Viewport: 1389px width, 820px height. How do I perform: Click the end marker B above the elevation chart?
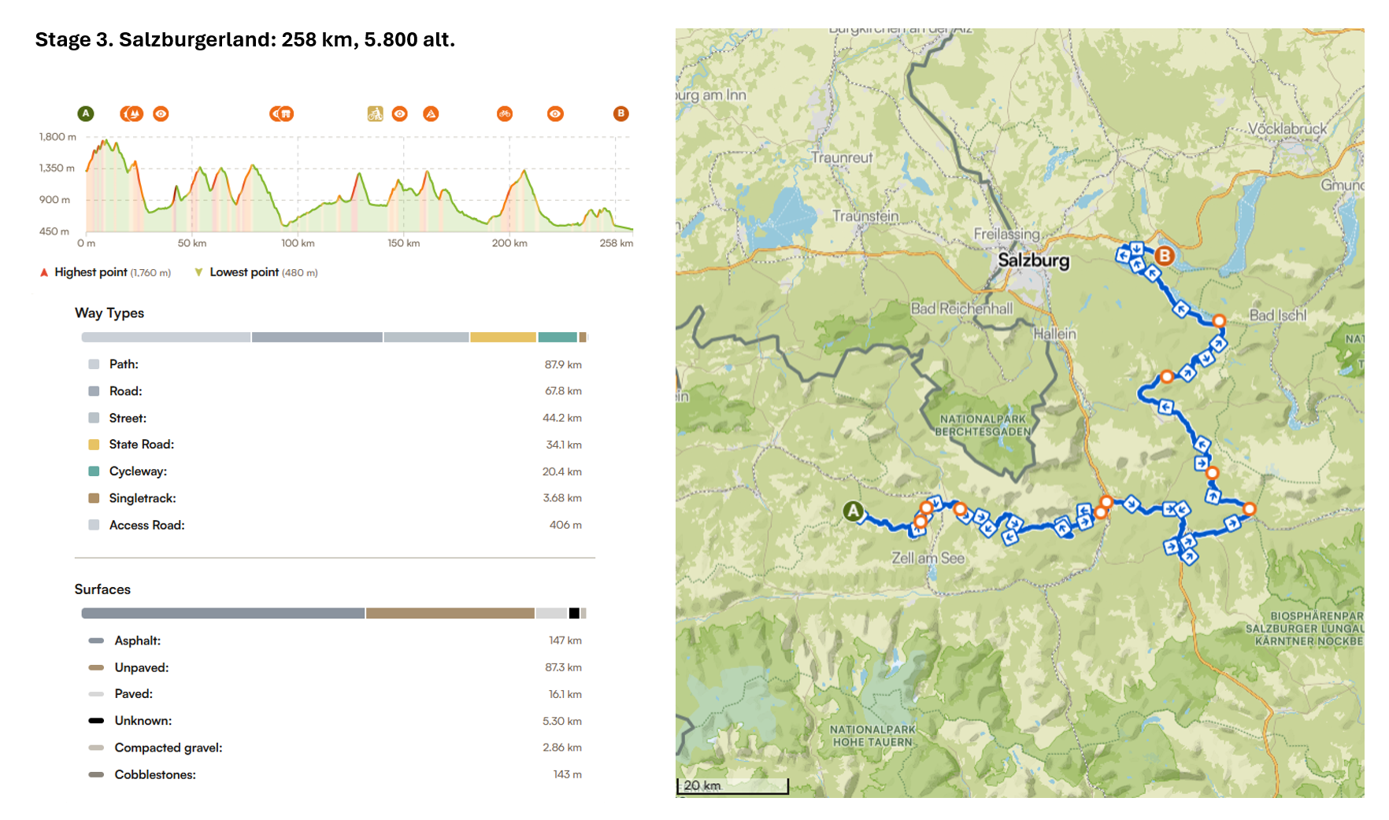pyautogui.click(x=620, y=114)
